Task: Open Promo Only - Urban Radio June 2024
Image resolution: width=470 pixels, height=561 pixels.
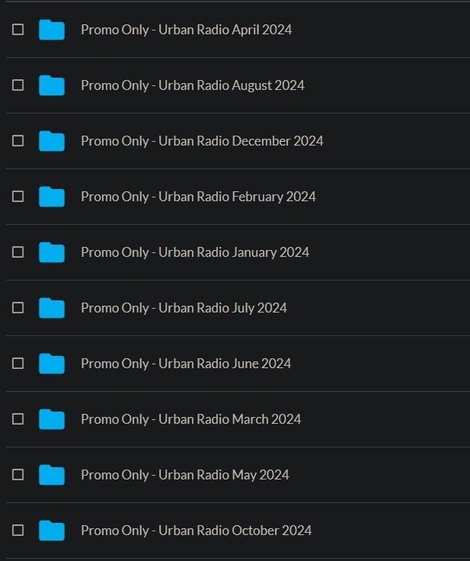Action: (186, 364)
